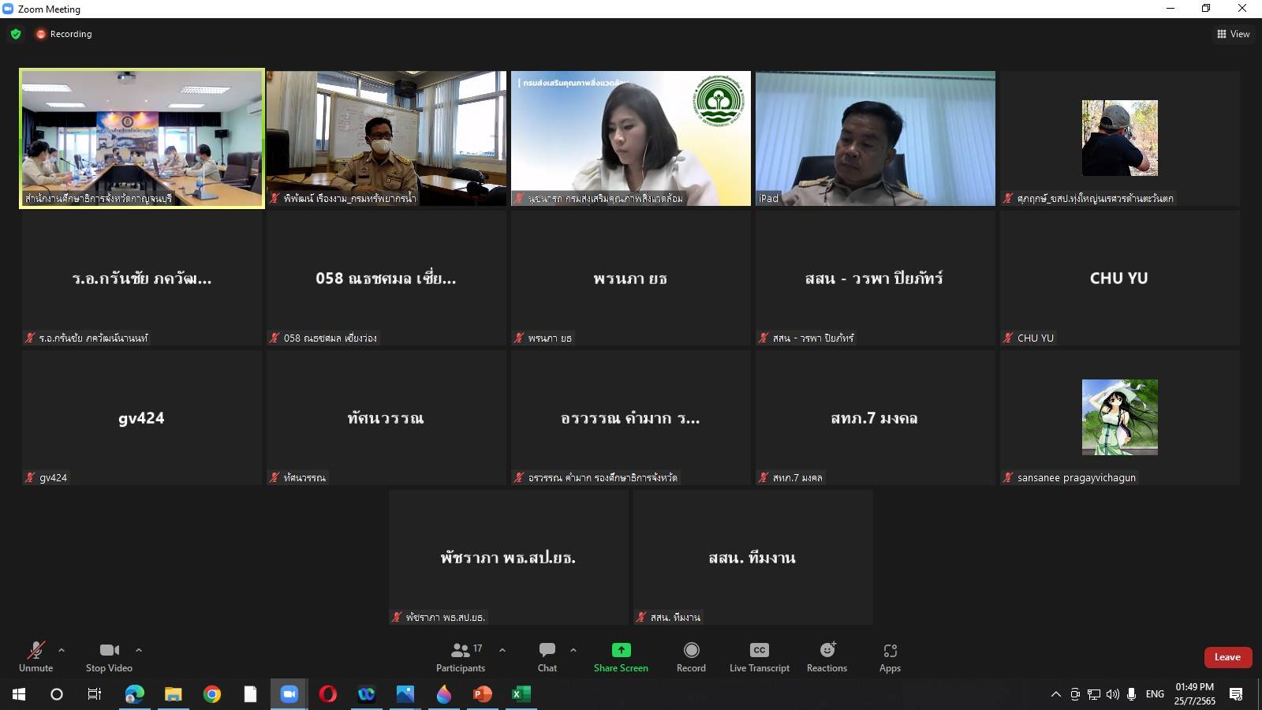The width and height of the screenshot is (1262, 710).
Task: Open the Chat panel
Action: pos(547,656)
